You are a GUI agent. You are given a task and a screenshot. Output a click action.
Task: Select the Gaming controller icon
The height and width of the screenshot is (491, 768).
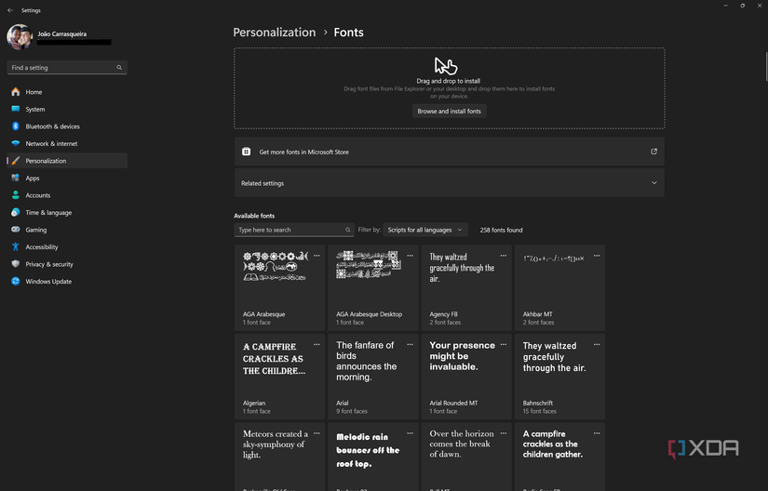click(x=16, y=230)
